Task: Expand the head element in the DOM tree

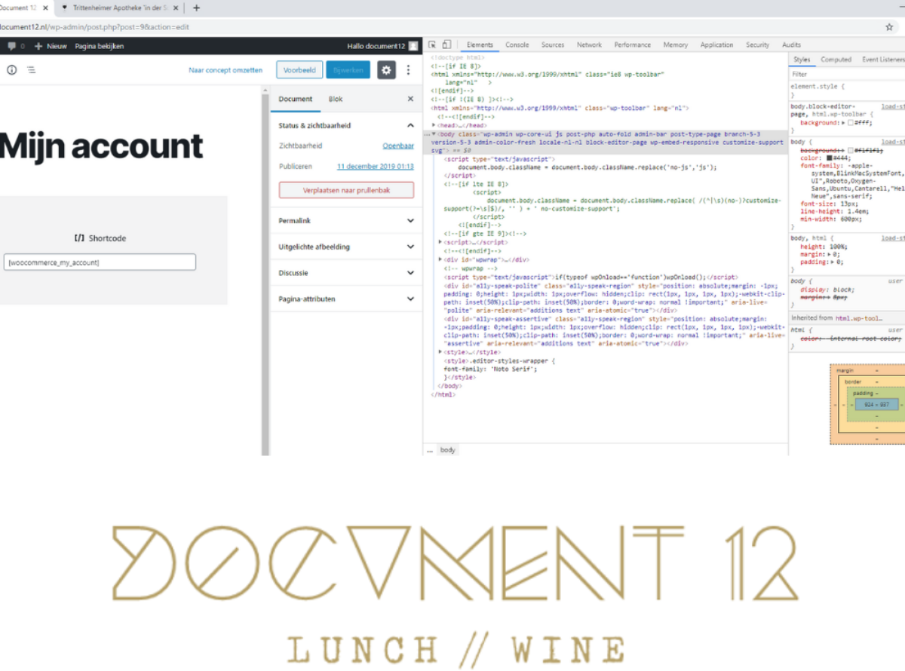Action: click(434, 125)
